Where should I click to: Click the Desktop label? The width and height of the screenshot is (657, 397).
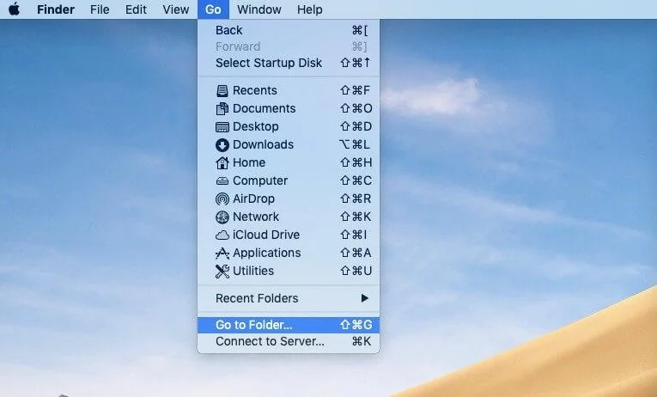pos(256,126)
